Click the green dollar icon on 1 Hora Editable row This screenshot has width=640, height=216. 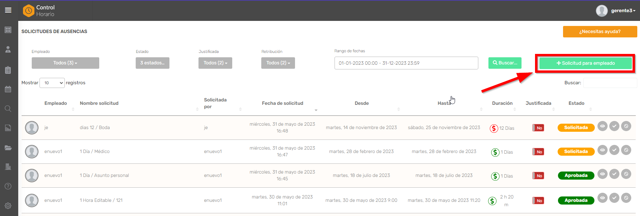tap(492, 201)
